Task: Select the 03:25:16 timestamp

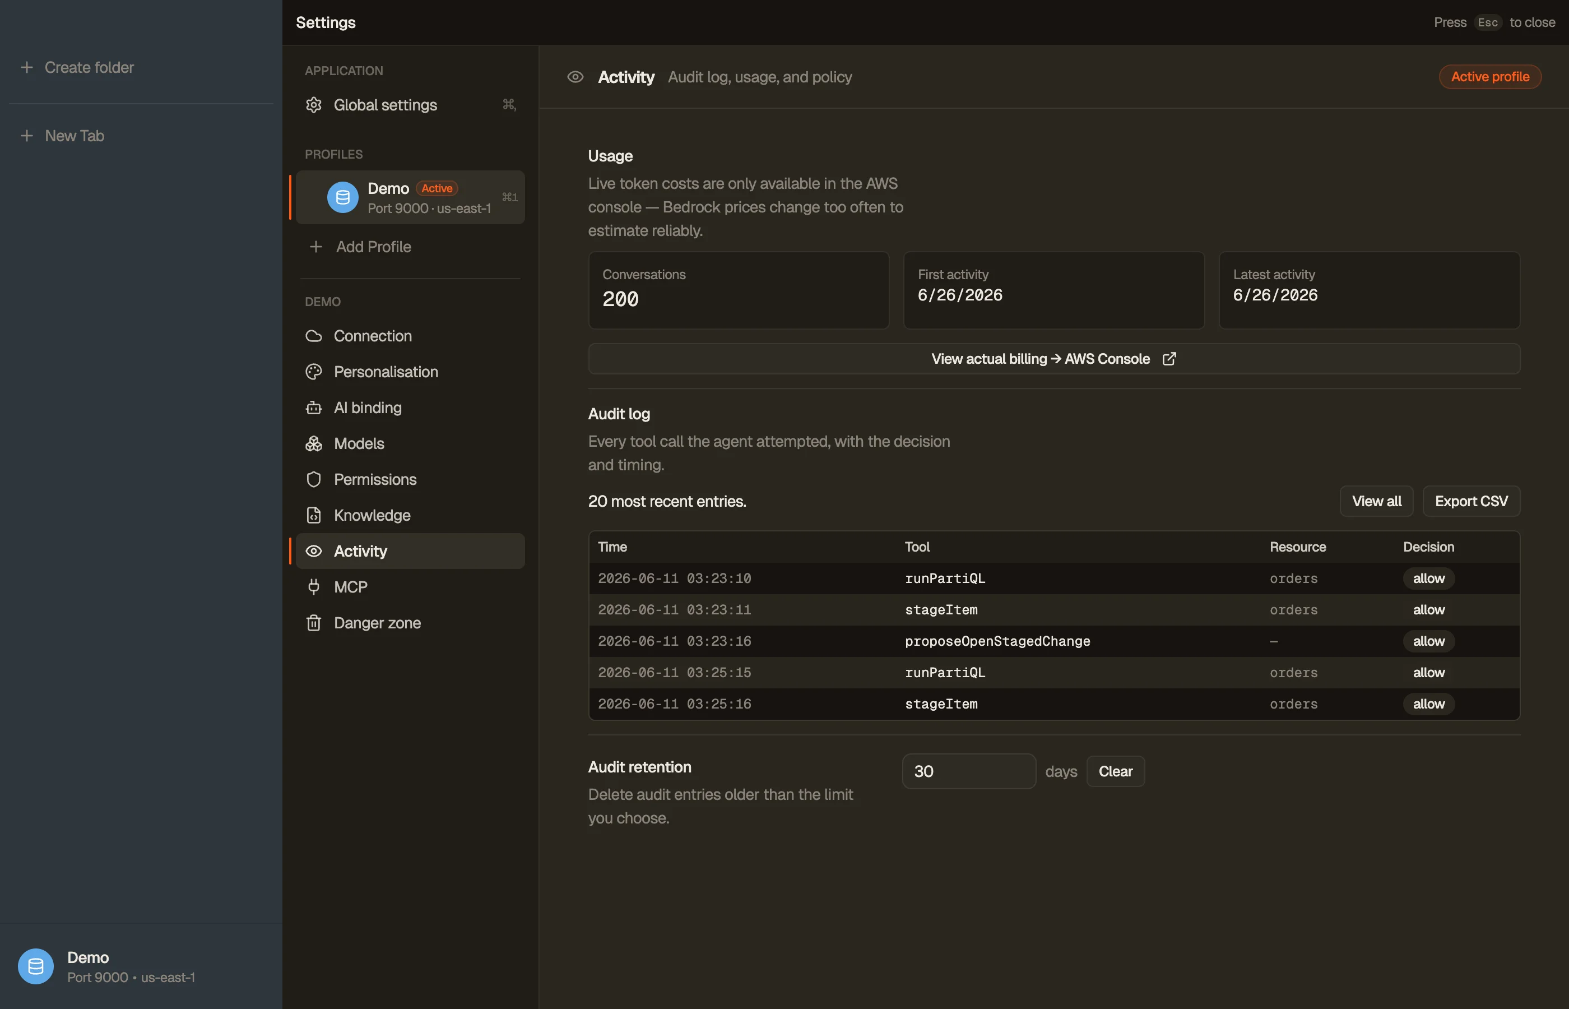Action: tap(674, 704)
